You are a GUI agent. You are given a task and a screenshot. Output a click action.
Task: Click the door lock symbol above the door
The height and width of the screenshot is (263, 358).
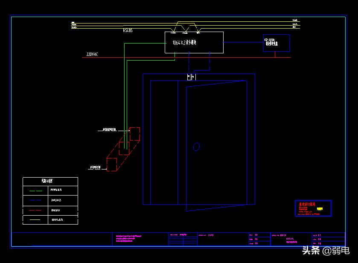191,77
